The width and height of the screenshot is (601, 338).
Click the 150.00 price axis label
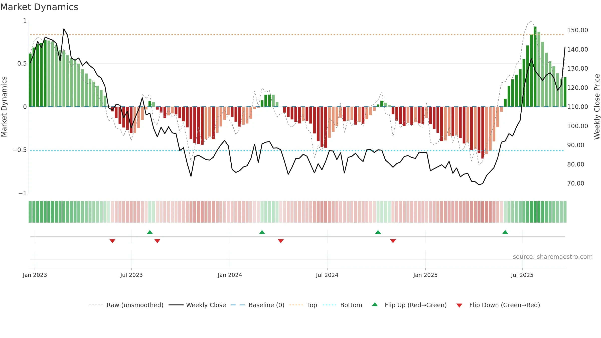coord(577,30)
